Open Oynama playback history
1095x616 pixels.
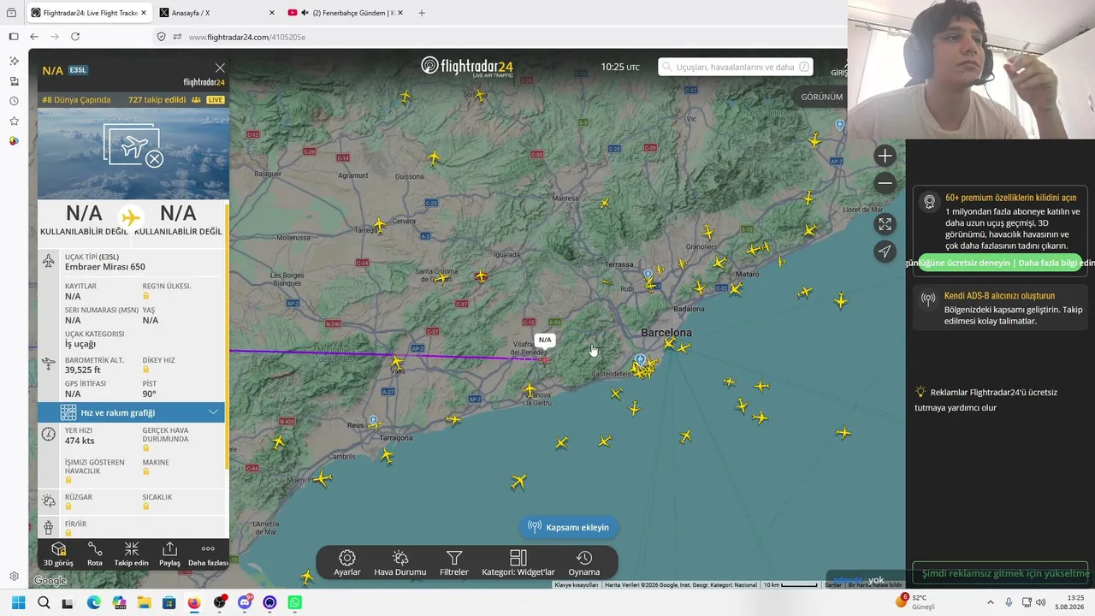pyautogui.click(x=584, y=564)
